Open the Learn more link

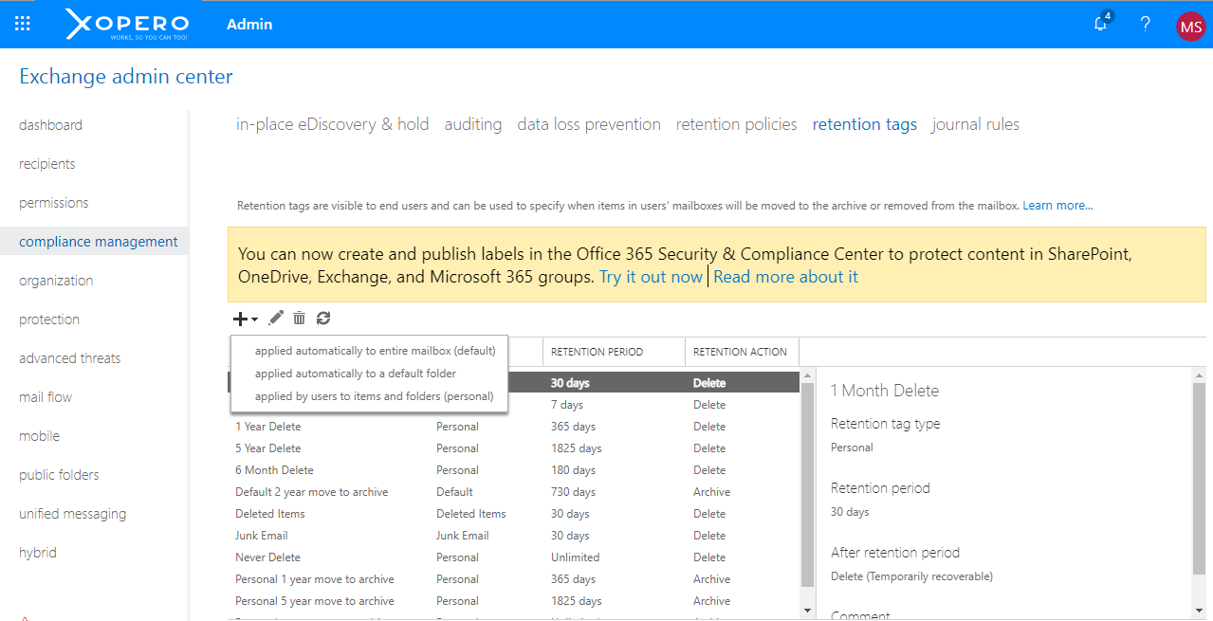coord(1057,206)
